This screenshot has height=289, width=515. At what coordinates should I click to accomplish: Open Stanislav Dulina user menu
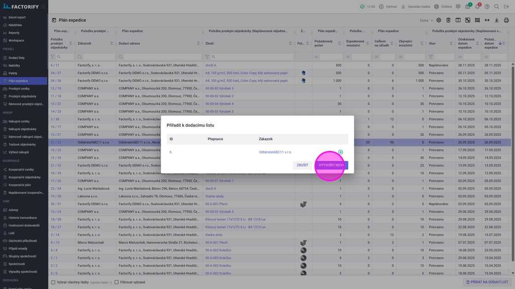(415, 7)
